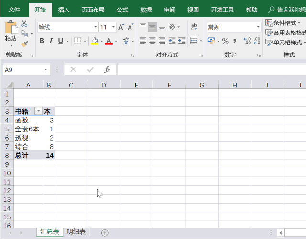This screenshot has width=306, height=239.
Task: Click the 告诉我你想 search box
Action: tap(287, 10)
